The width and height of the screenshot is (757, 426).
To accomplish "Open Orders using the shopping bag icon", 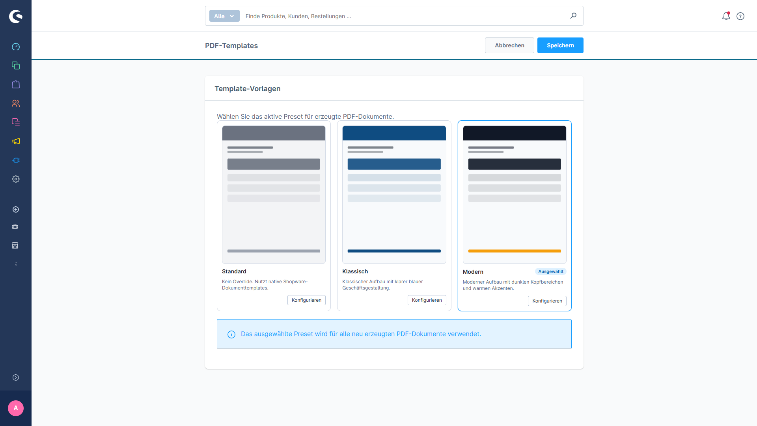I will click(16, 84).
